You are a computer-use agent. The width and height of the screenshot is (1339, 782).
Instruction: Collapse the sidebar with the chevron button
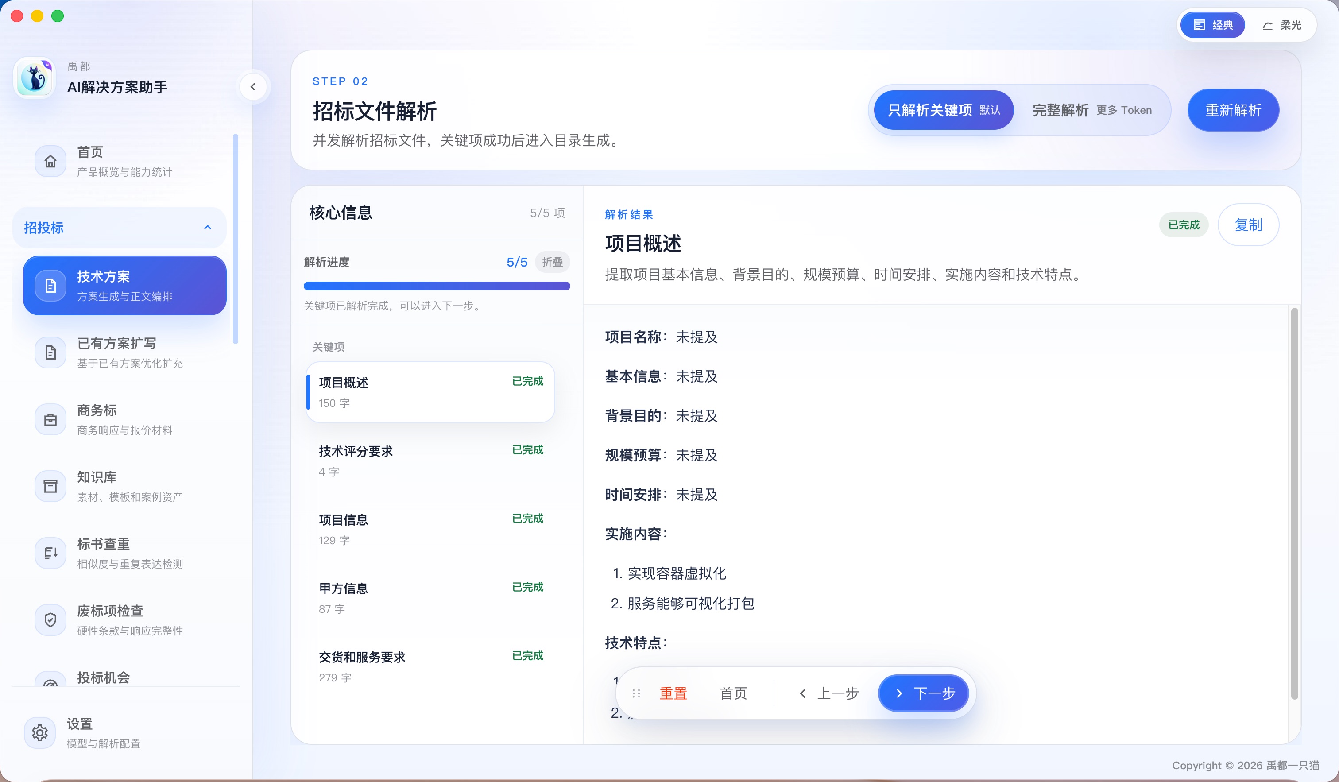pos(253,87)
